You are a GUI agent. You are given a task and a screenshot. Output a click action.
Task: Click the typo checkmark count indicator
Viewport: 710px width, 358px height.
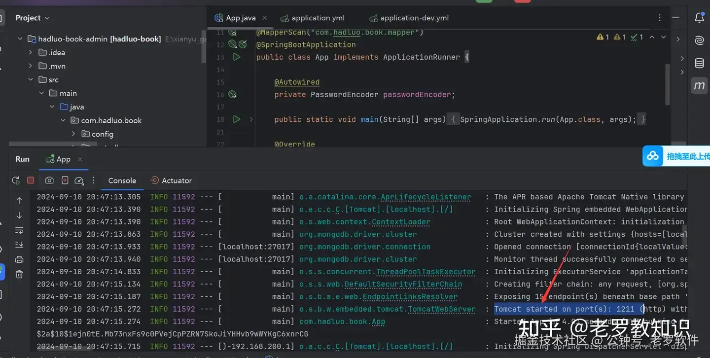pyautogui.click(x=637, y=37)
